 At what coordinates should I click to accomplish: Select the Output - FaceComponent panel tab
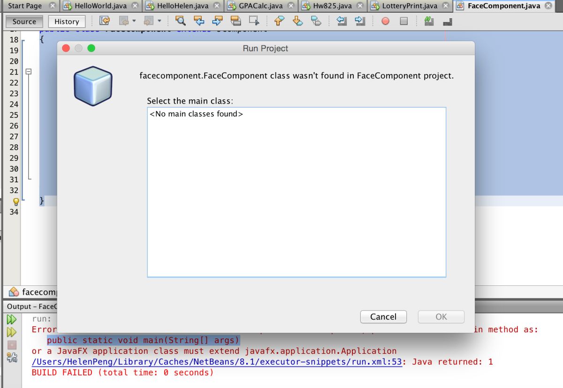click(x=31, y=306)
